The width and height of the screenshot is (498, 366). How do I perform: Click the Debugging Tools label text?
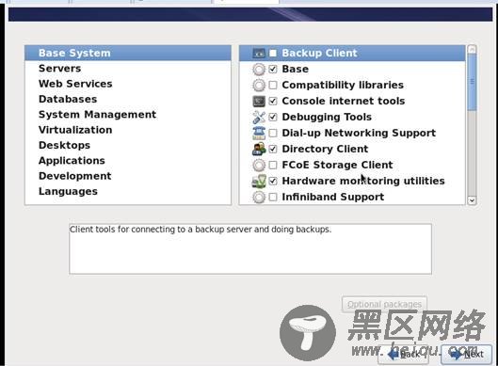(327, 117)
